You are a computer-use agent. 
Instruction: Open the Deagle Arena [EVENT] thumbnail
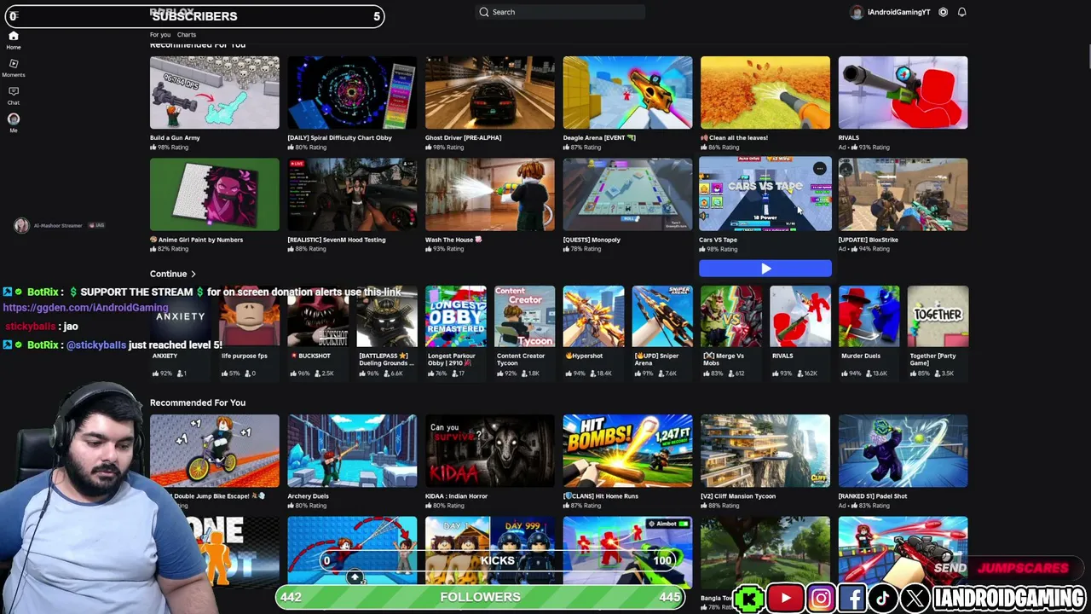click(x=627, y=93)
